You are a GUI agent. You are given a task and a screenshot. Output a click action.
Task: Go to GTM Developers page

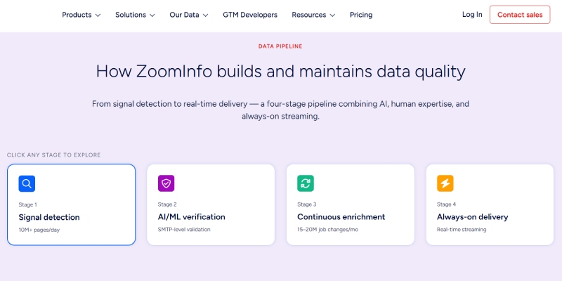pos(250,15)
